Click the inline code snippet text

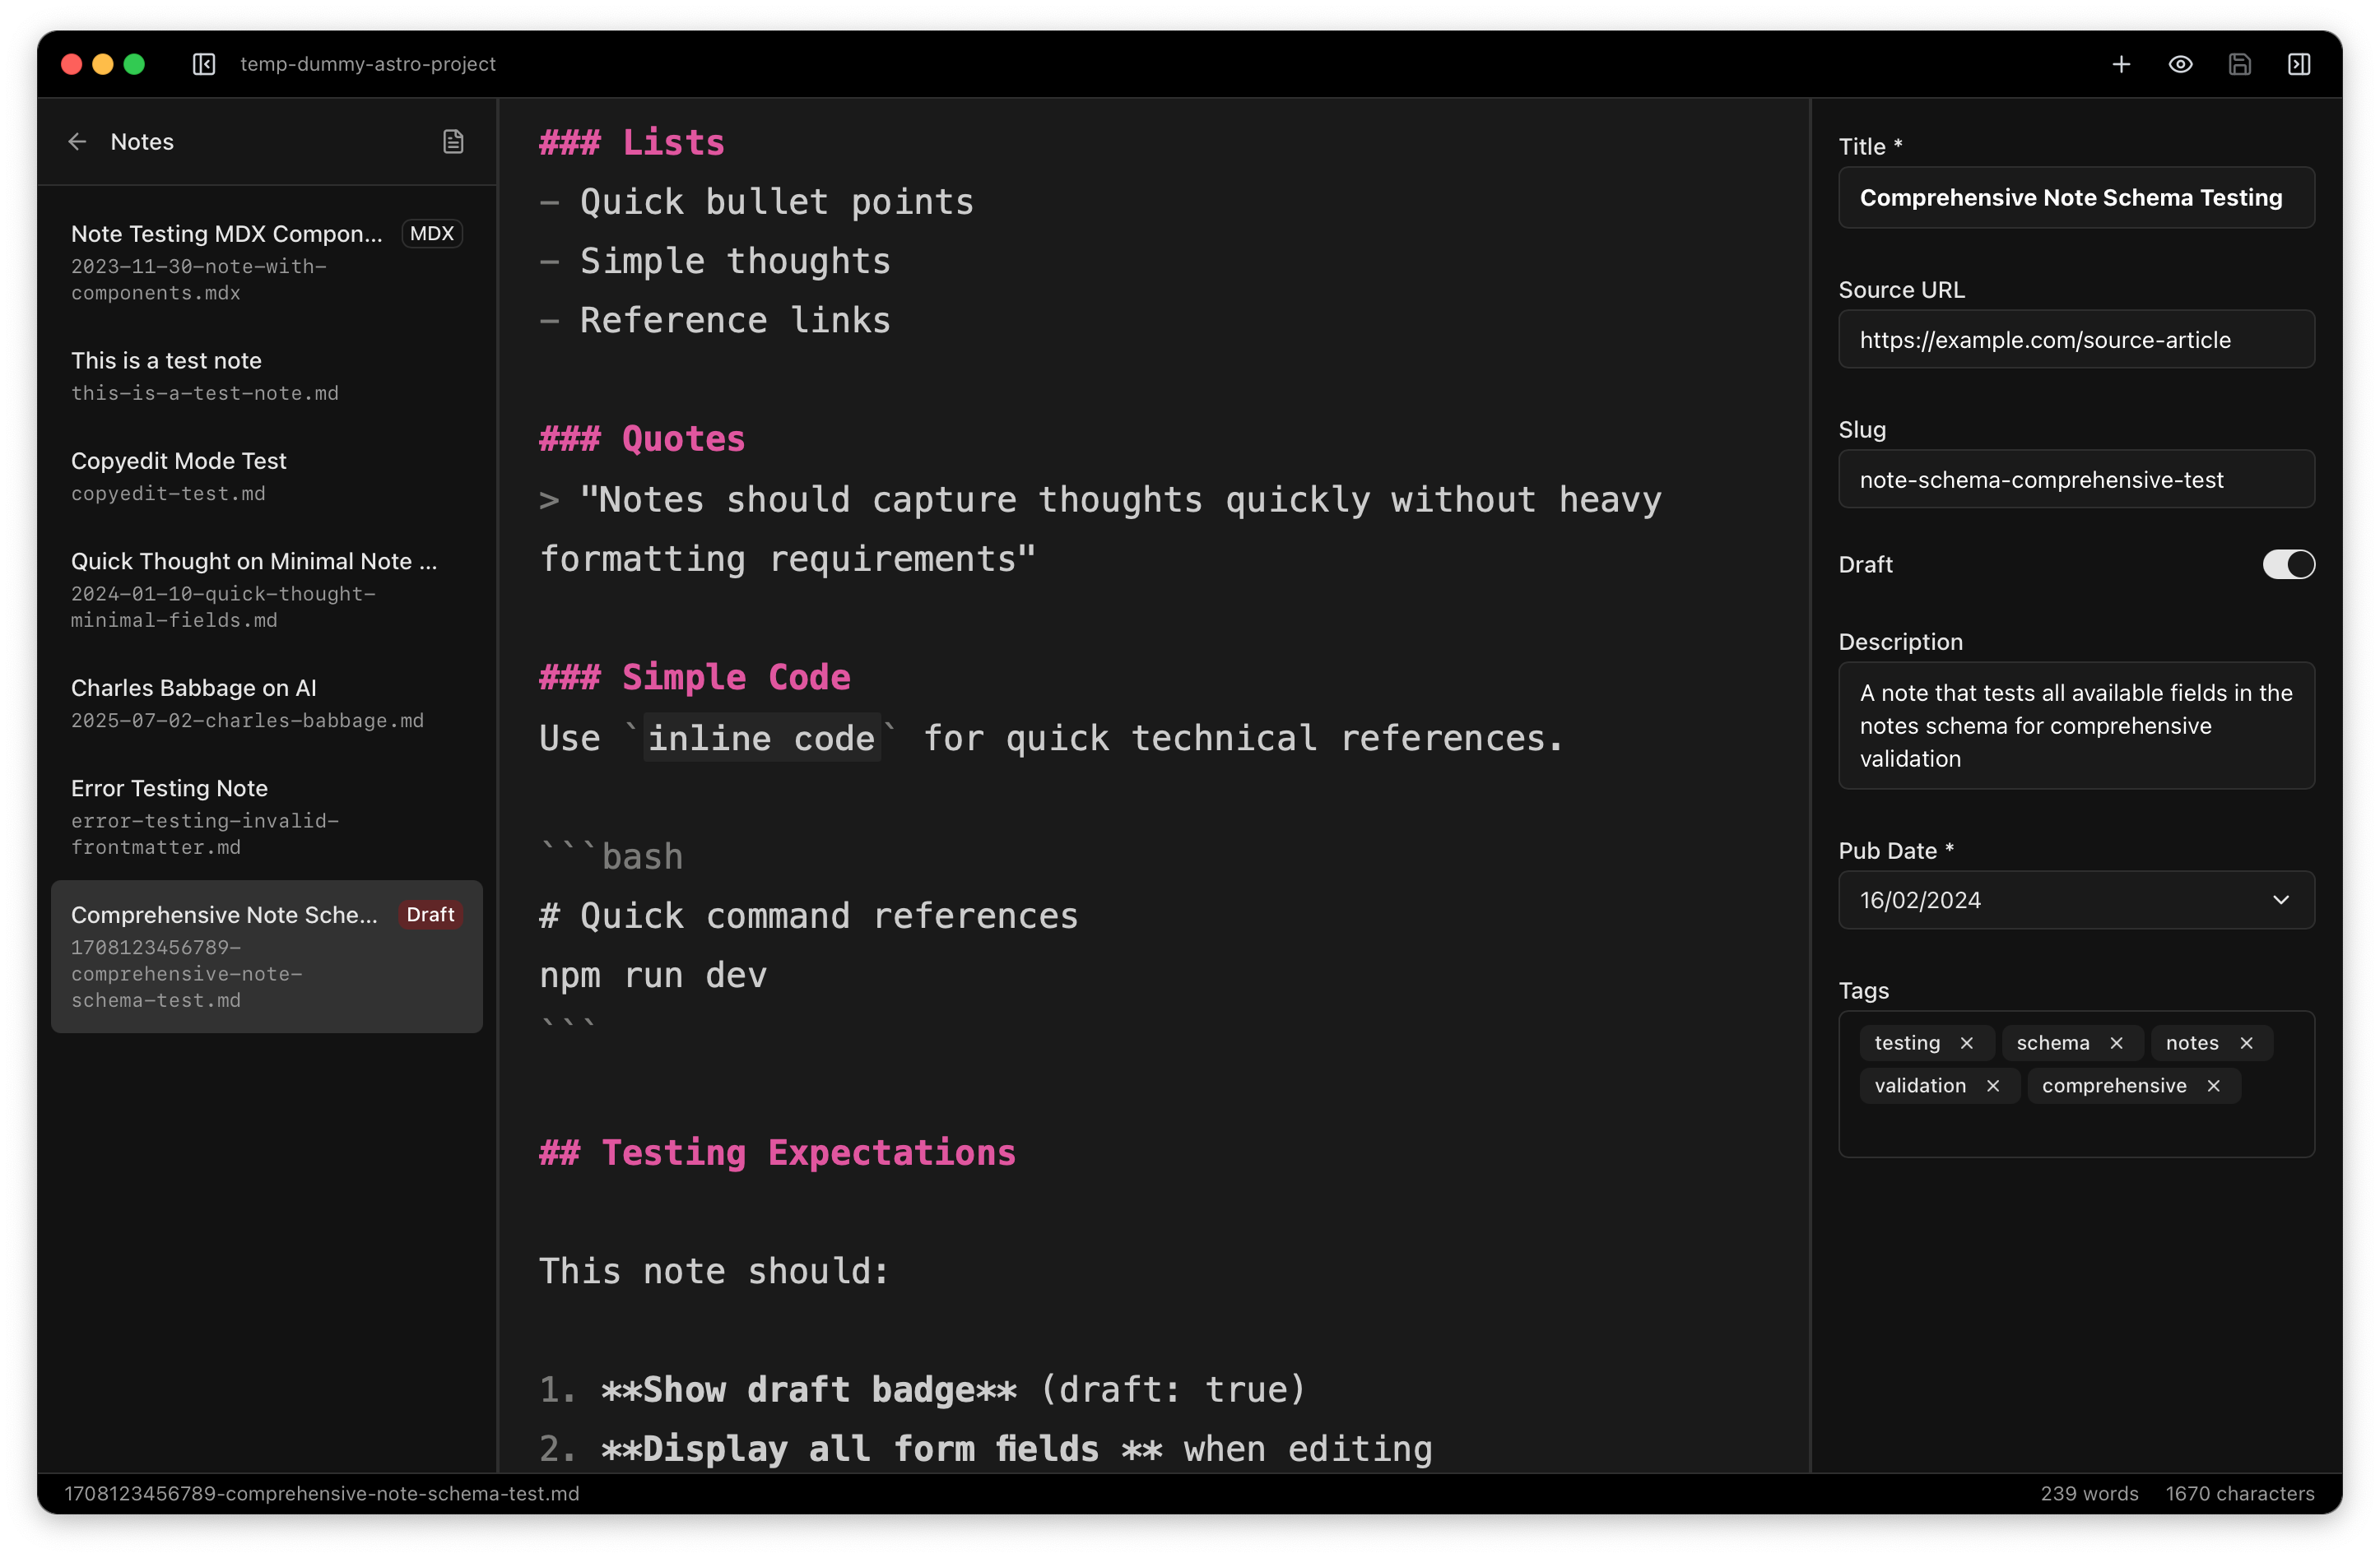(x=762, y=739)
